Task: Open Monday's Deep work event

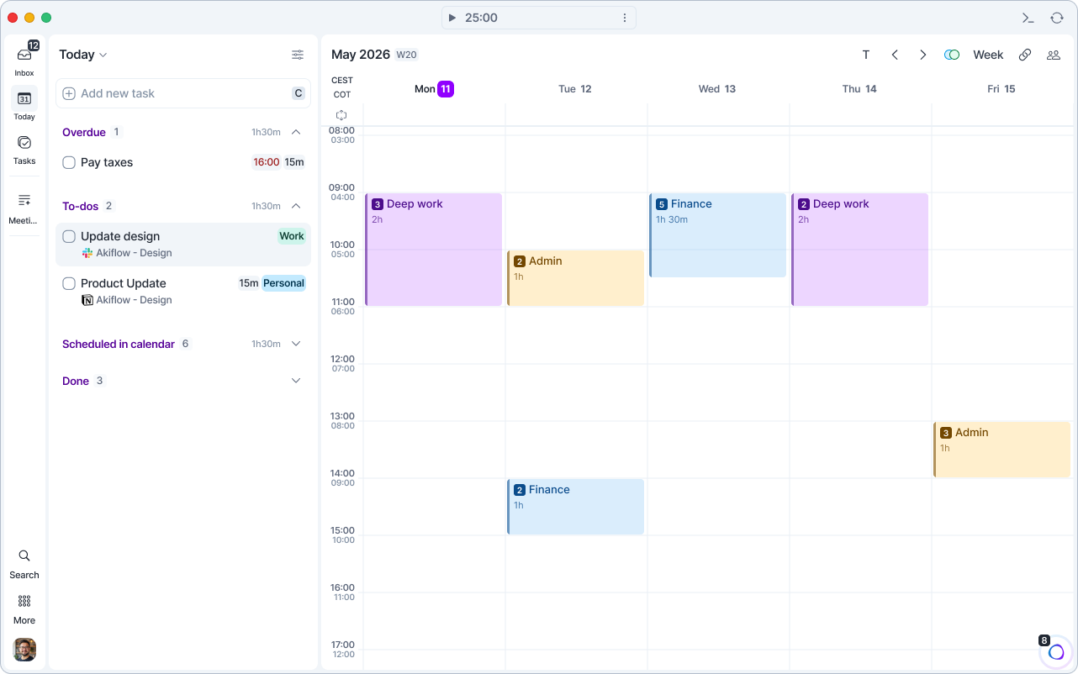Action: [434, 250]
